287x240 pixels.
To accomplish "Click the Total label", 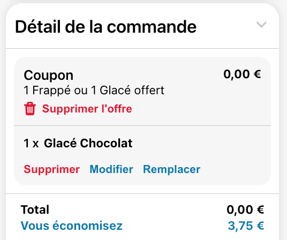I will click(35, 209).
